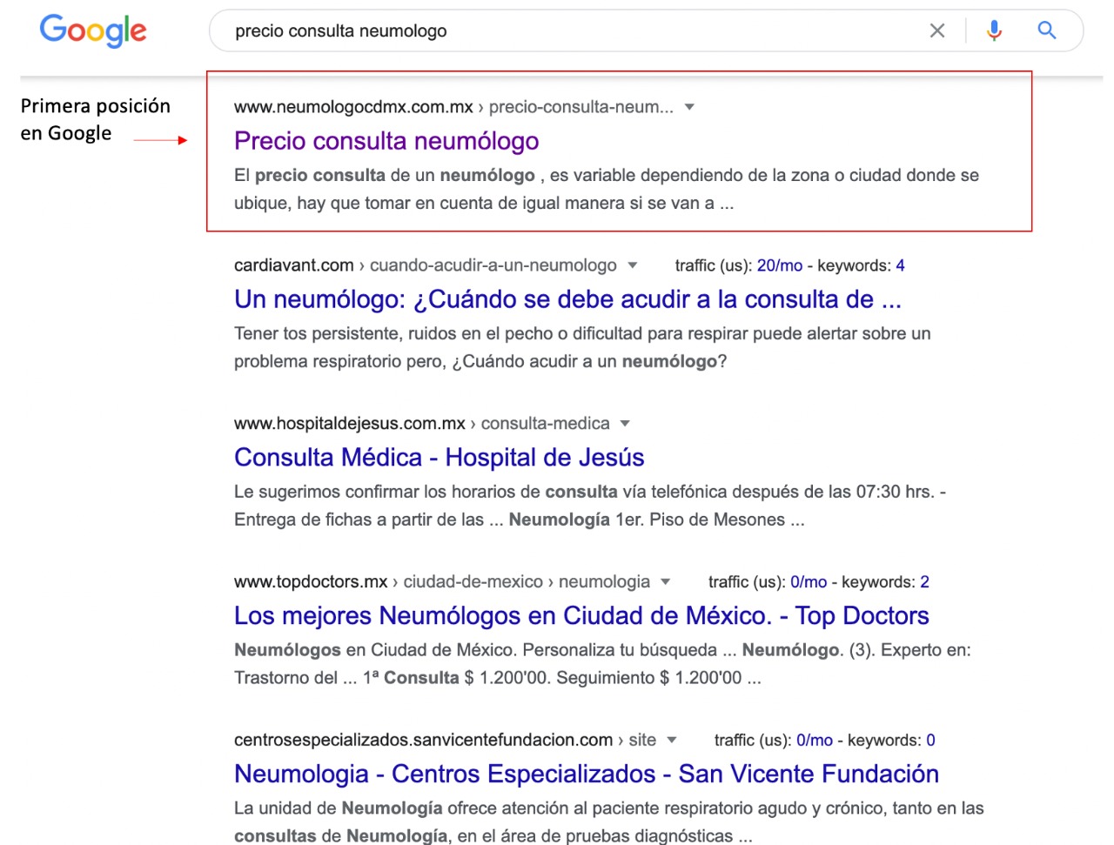Open dropdown arrow beside topdoctors.mx URL
The image size is (1114, 845).
coord(666,582)
